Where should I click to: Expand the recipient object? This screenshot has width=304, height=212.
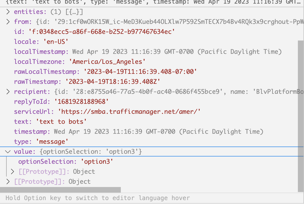8,92
